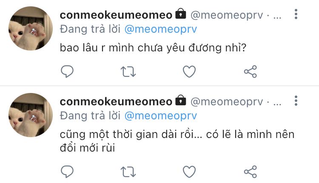
Task: Open the tweet text "bao lâu r mình chưa yêu đương nhỉ?"
Action: [x=153, y=48]
